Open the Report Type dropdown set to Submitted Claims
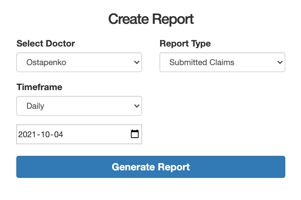 pyautogui.click(x=222, y=62)
